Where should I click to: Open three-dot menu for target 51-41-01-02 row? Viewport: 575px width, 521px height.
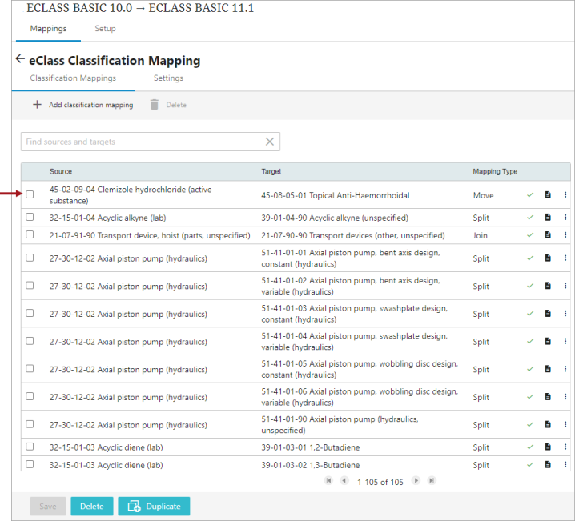point(565,286)
